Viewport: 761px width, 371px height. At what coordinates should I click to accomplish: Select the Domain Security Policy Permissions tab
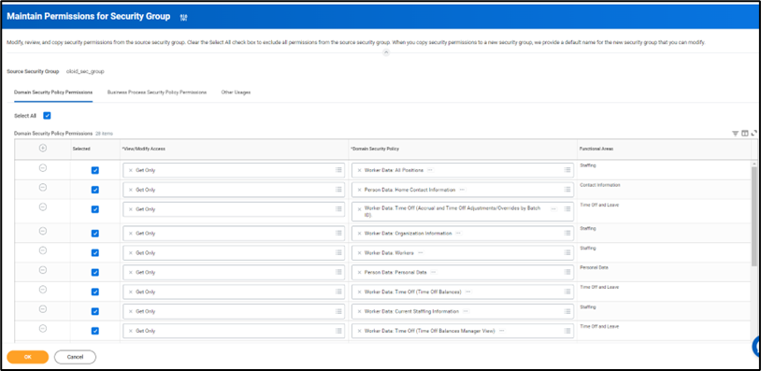coord(53,92)
